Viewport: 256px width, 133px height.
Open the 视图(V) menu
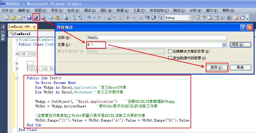[x=41, y=11]
